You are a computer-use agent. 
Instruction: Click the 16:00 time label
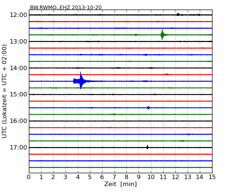click(x=18, y=121)
